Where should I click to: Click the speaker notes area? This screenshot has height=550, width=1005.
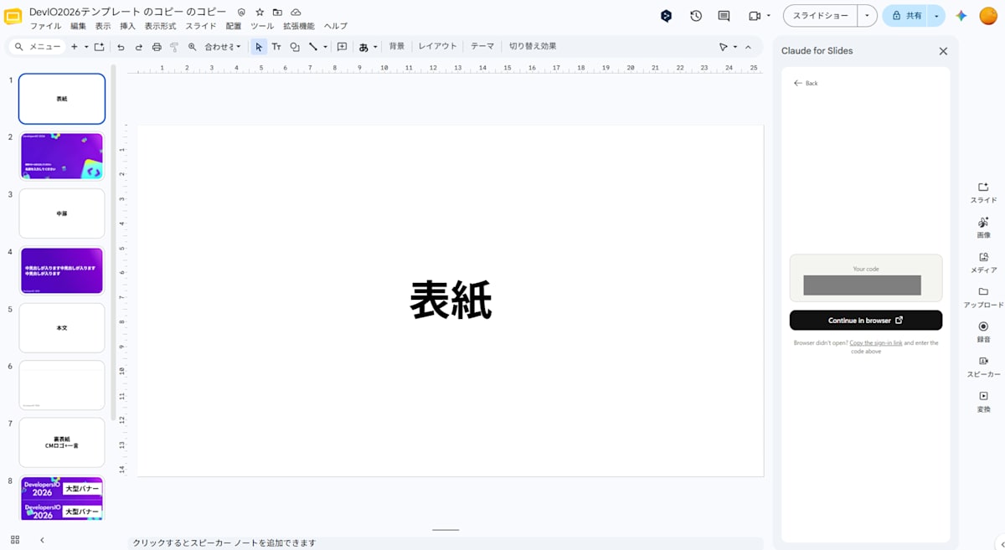[x=446, y=542]
